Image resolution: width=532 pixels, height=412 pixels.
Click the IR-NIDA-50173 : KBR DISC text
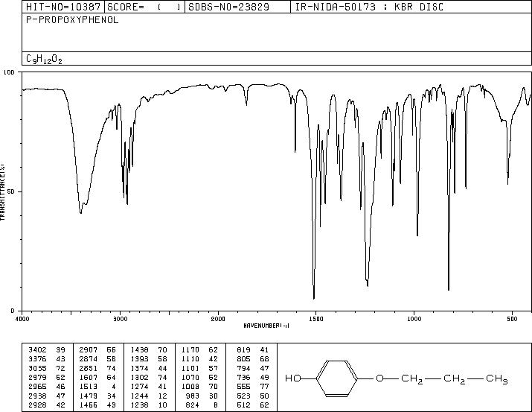pos(369,7)
